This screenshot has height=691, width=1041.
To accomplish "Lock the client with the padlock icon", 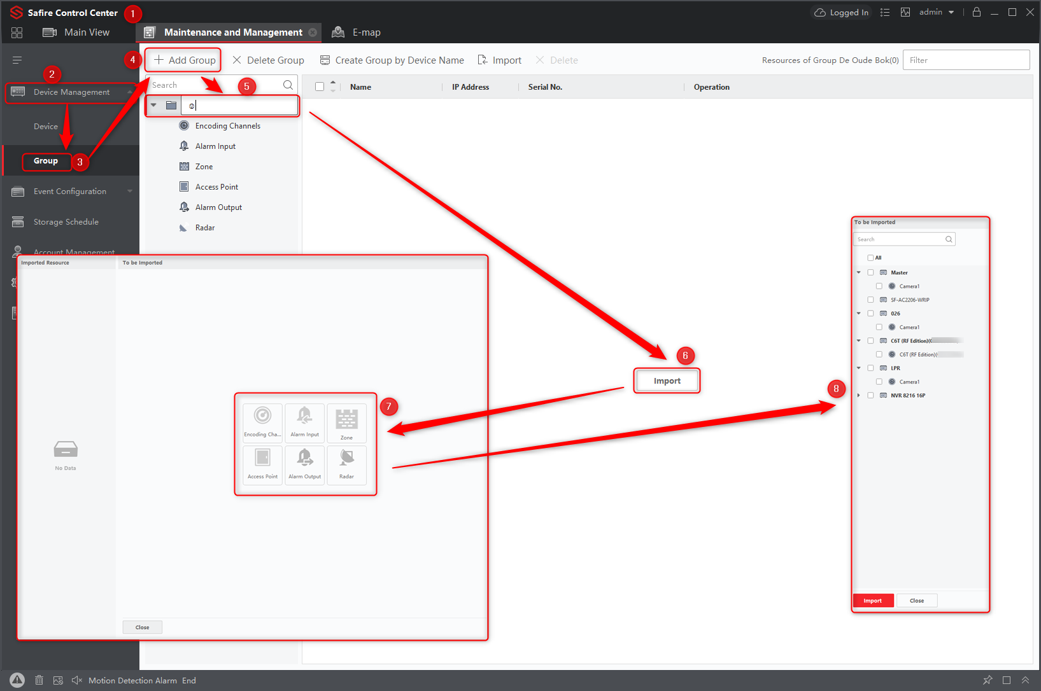I will click(x=977, y=12).
